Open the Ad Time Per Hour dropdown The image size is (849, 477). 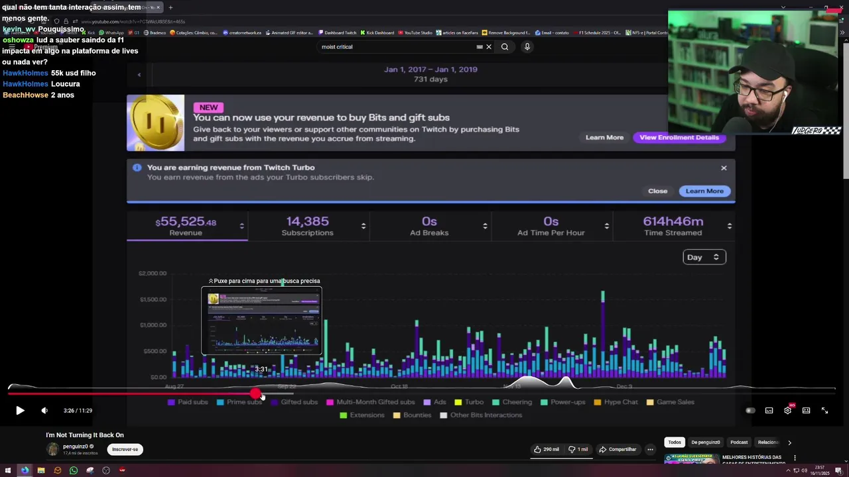coord(607,227)
